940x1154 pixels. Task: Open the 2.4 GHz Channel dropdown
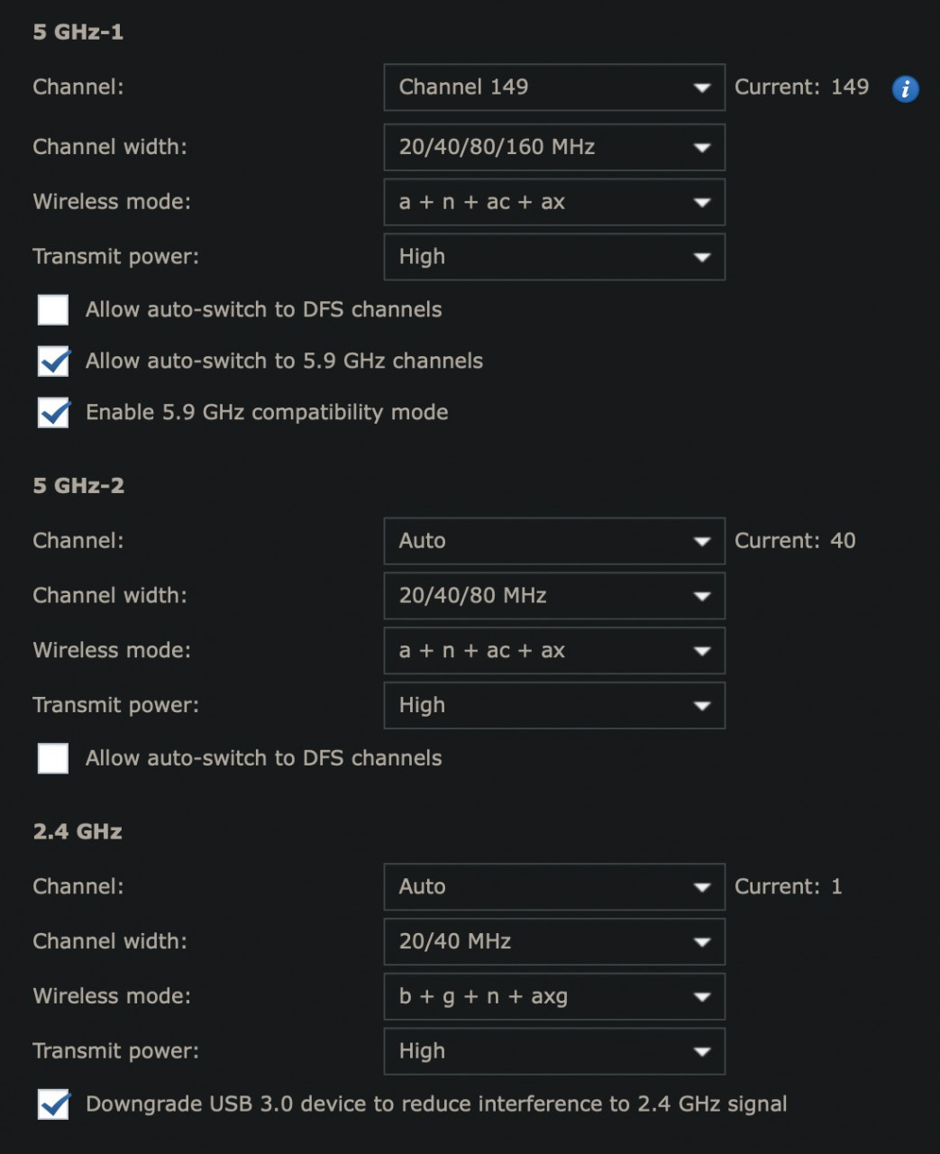553,887
